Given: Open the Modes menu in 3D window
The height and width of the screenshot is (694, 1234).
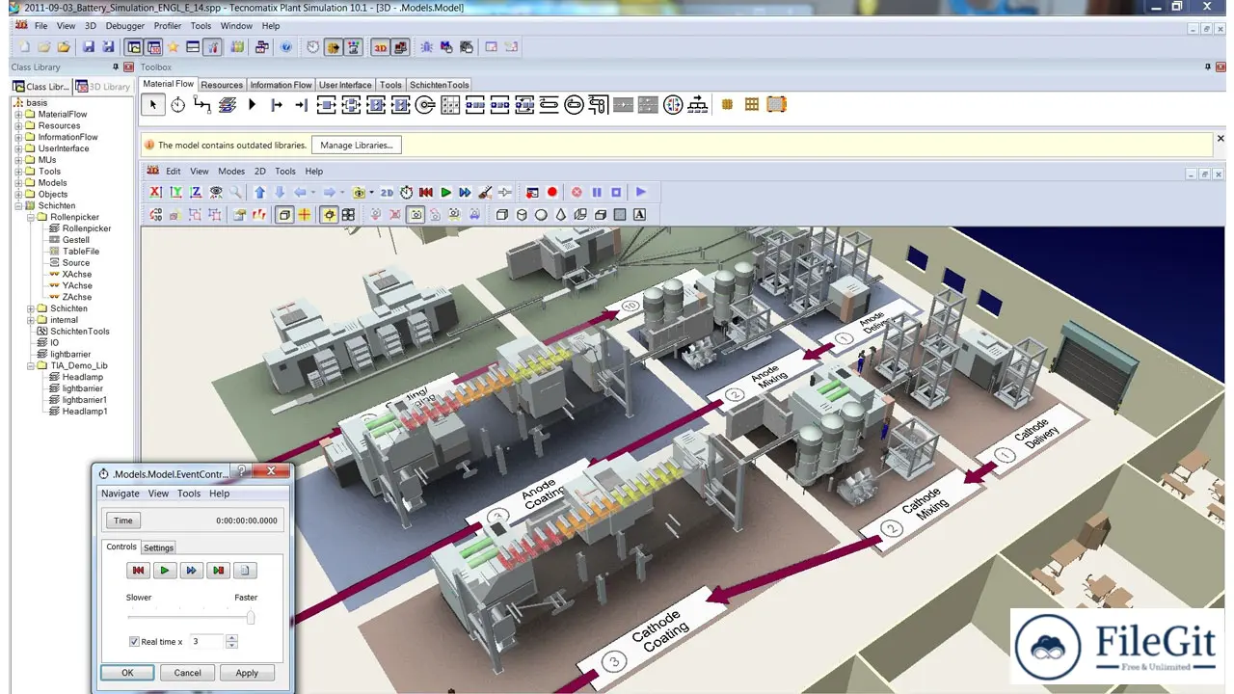Looking at the screenshot, I should coord(231,171).
